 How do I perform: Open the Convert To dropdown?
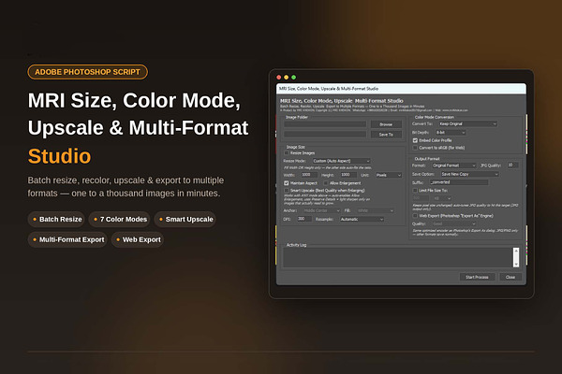[x=467, y=123]
